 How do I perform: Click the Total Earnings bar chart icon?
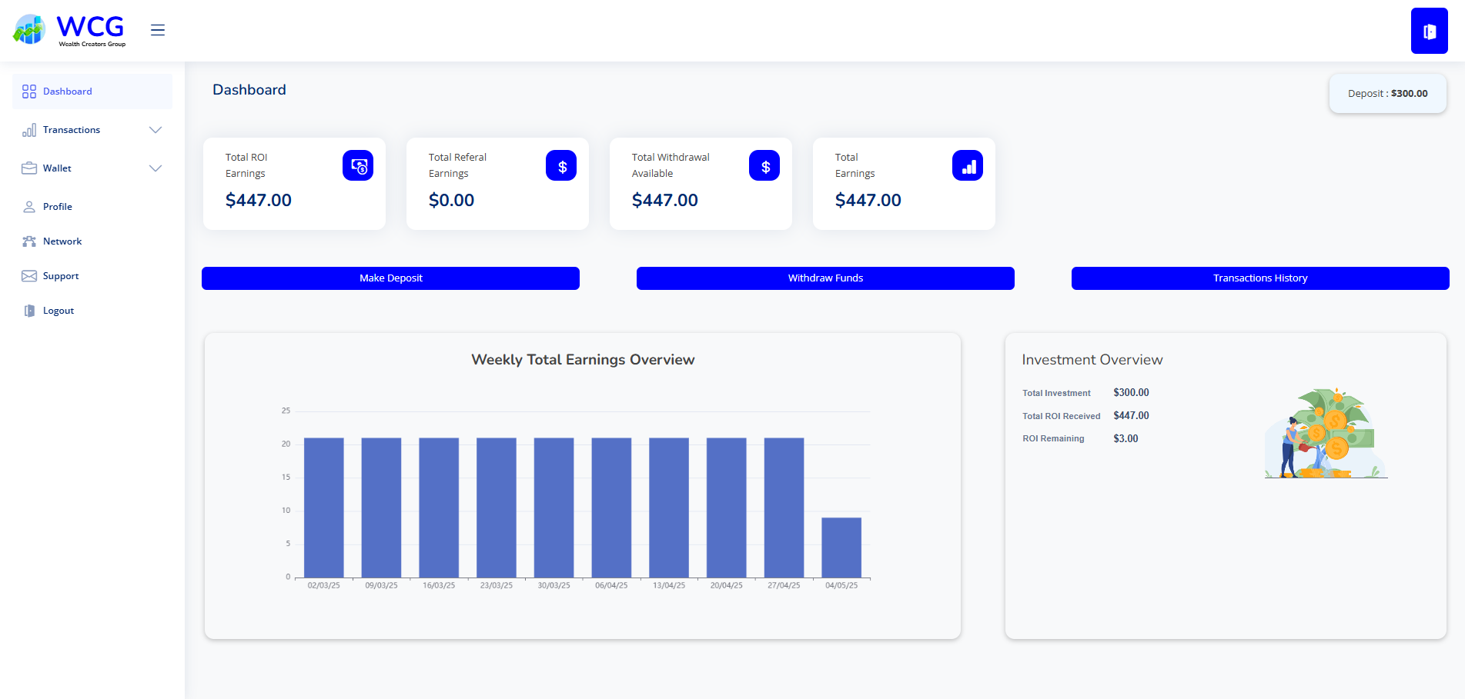pos(968,165)
